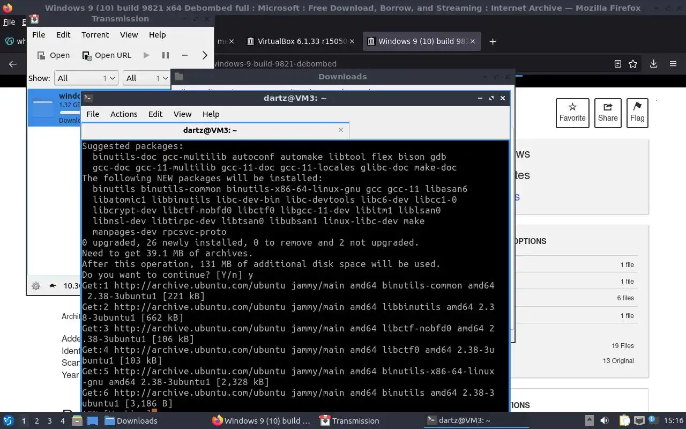Open terminal Actions menu
Viewport: 686px width, 429px height.
point(124,114)
